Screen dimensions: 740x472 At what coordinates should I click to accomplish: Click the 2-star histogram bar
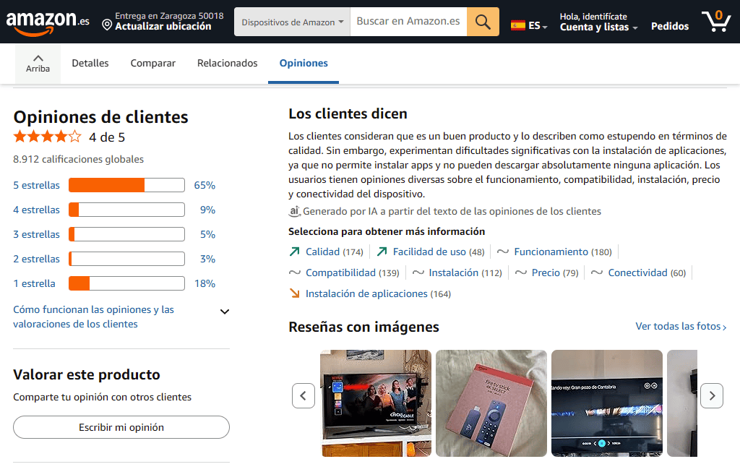[x=126, y=259]
